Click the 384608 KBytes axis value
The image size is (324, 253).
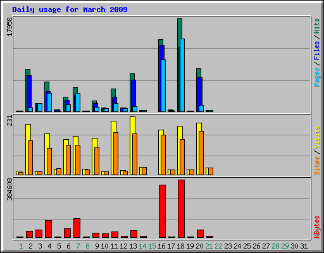[9, 189]
